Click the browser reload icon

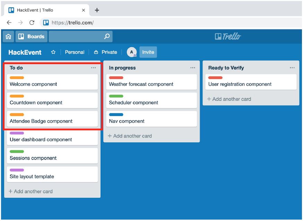pos(32,23)
